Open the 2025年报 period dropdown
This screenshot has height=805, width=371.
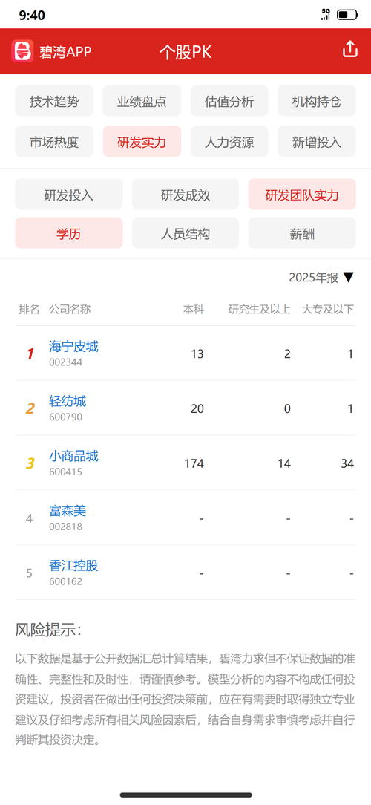click(321, 278)
